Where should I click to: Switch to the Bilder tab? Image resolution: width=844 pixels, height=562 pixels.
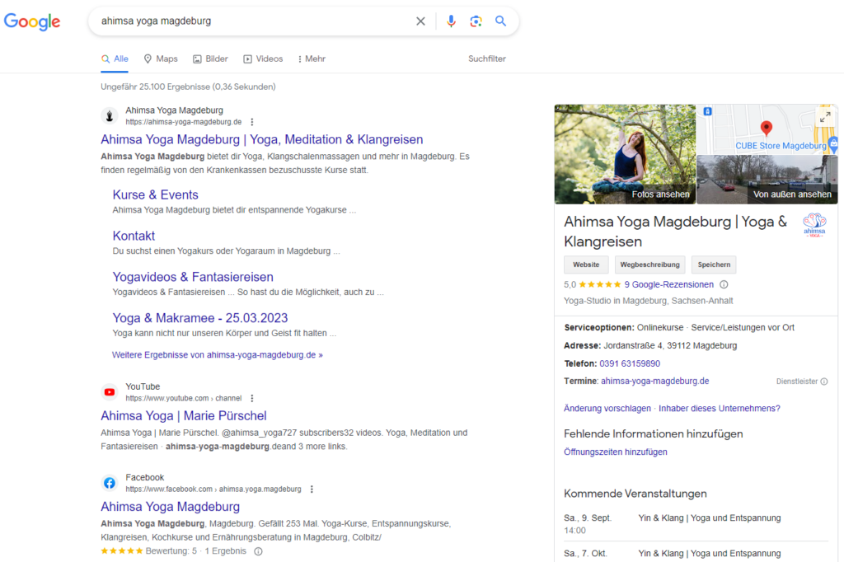point(210,59)
